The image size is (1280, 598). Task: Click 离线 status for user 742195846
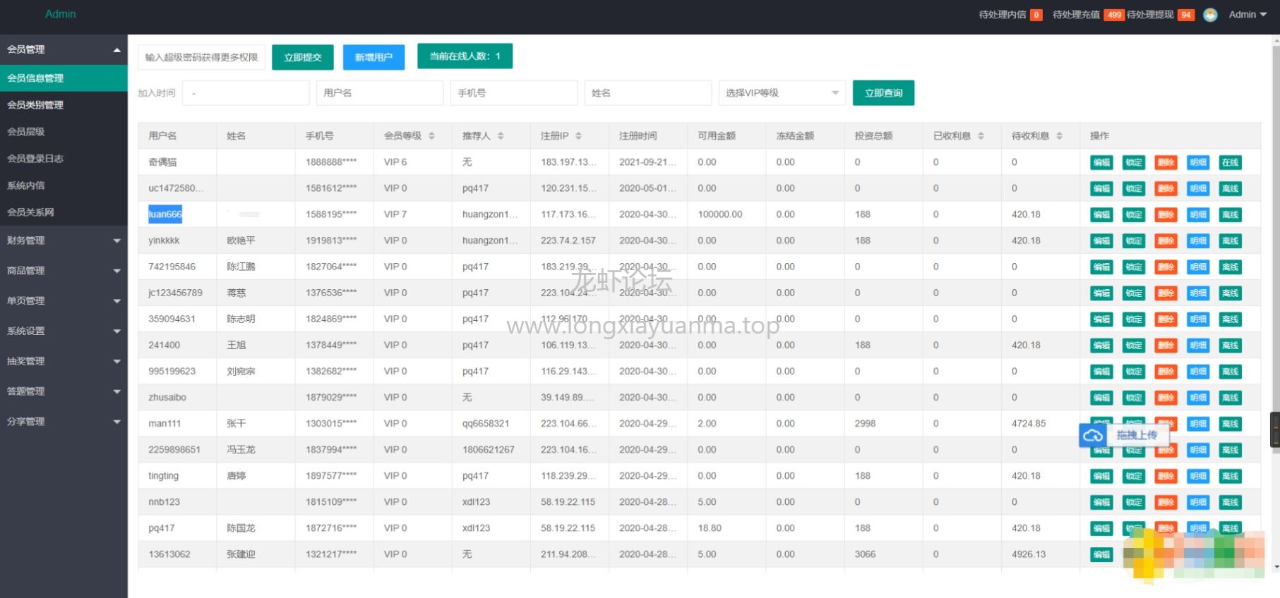coord(1230,267)
